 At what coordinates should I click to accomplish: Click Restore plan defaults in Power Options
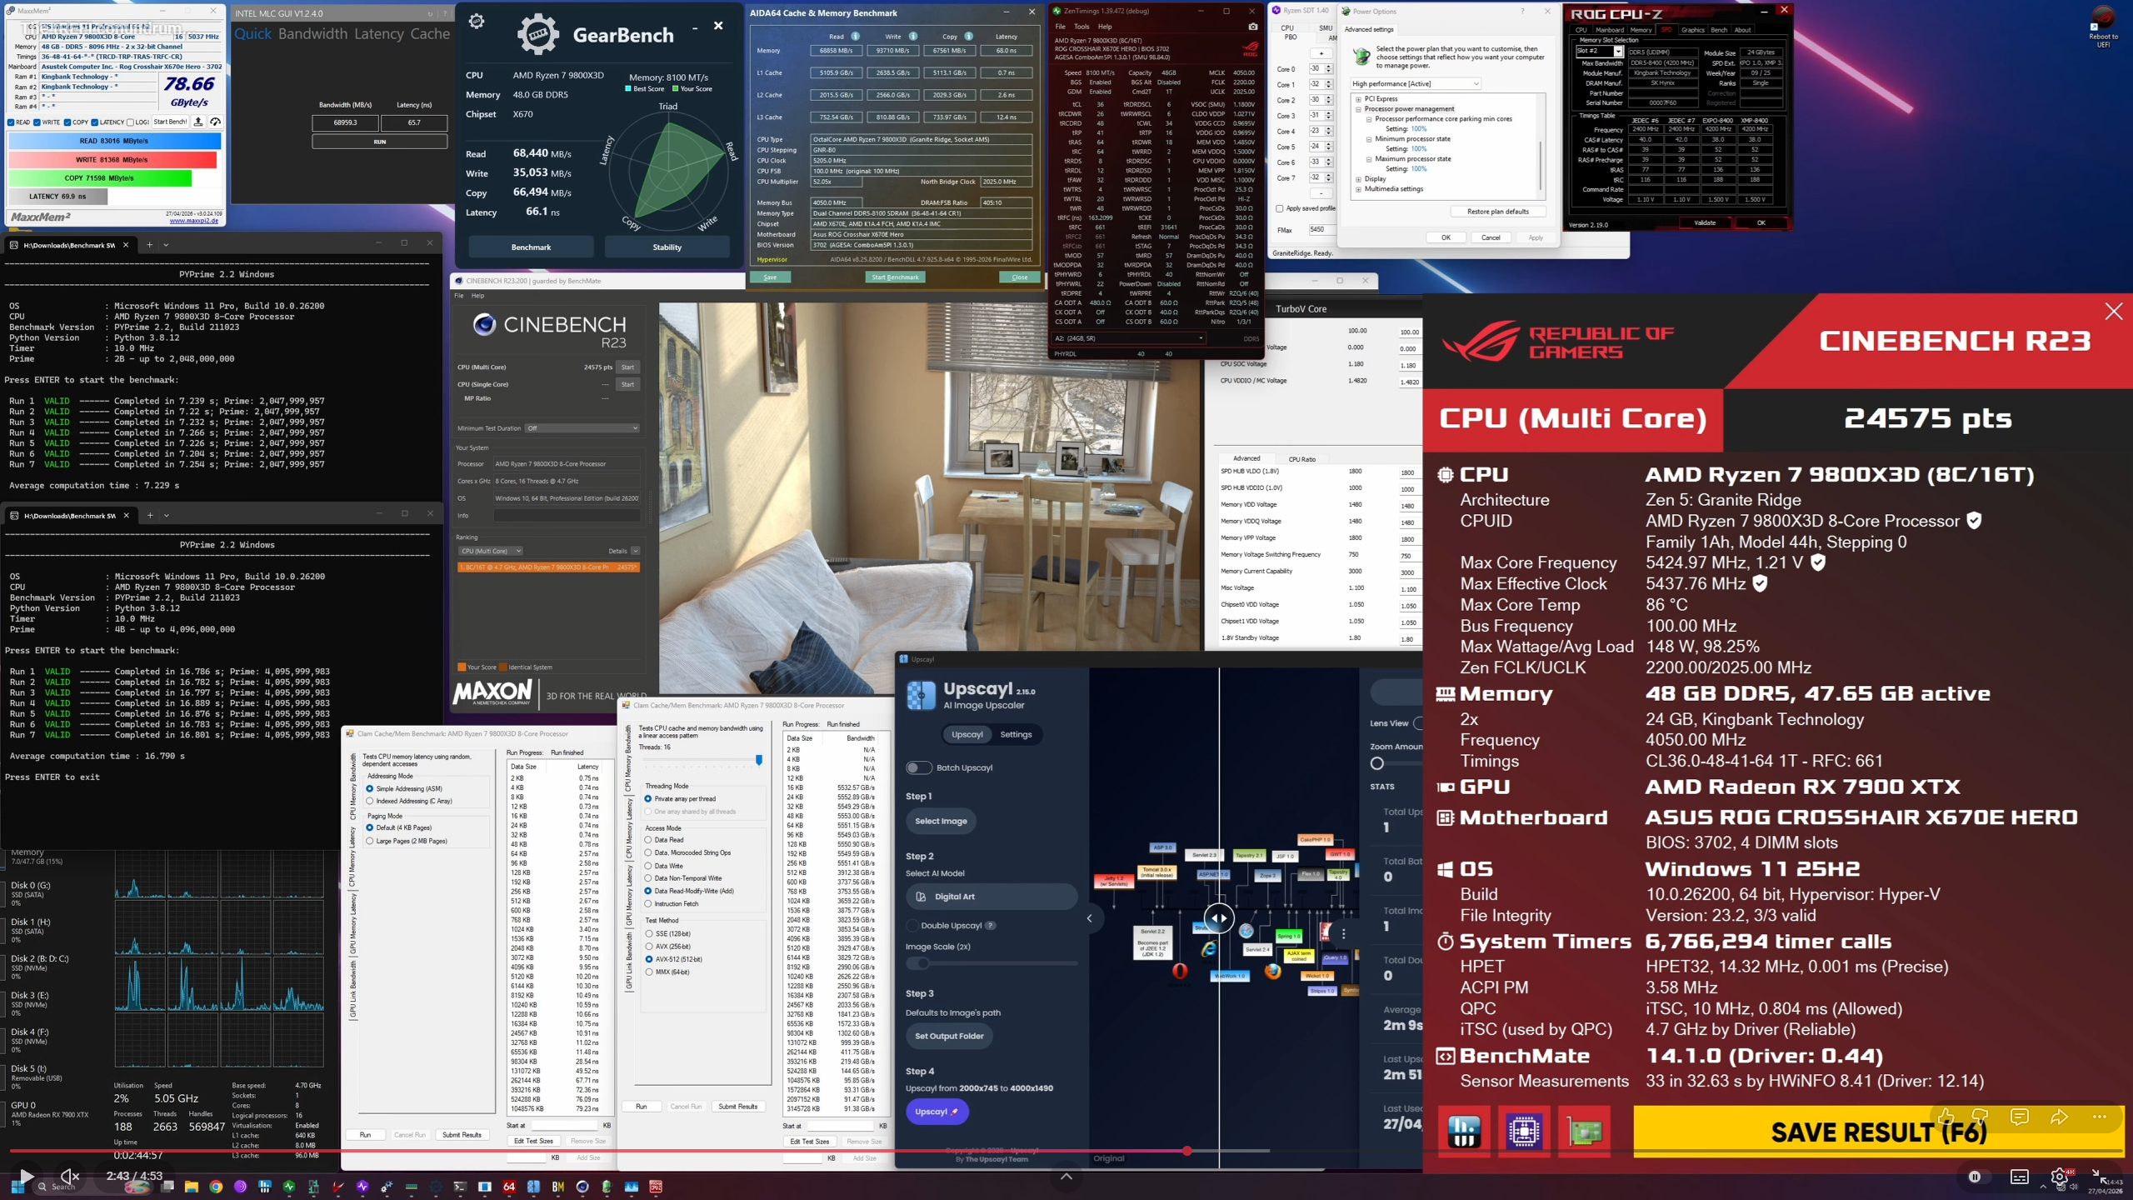pyautogui.click(x=1497, y=212)
